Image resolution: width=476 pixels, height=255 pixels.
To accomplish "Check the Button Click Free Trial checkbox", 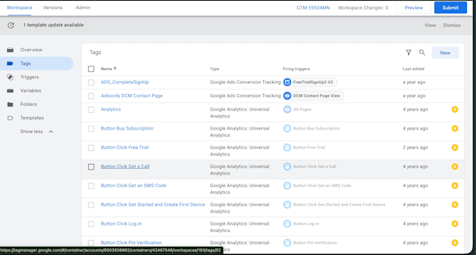I will click(91, 148).
